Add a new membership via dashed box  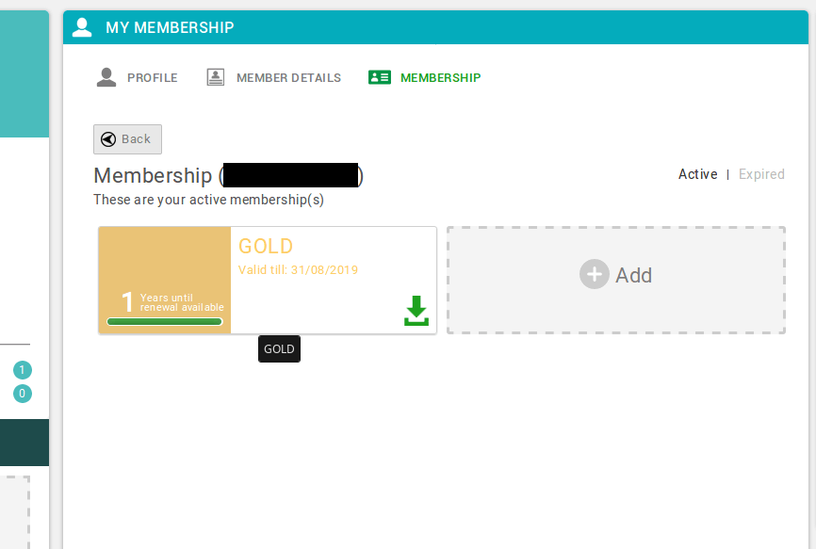pos(615,281)
